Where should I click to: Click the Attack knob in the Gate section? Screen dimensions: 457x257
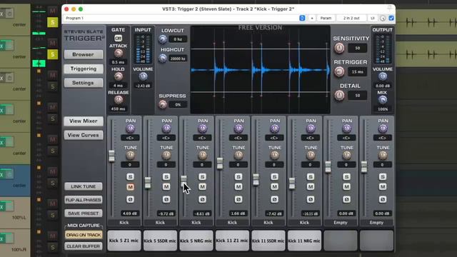click(119, 53)
